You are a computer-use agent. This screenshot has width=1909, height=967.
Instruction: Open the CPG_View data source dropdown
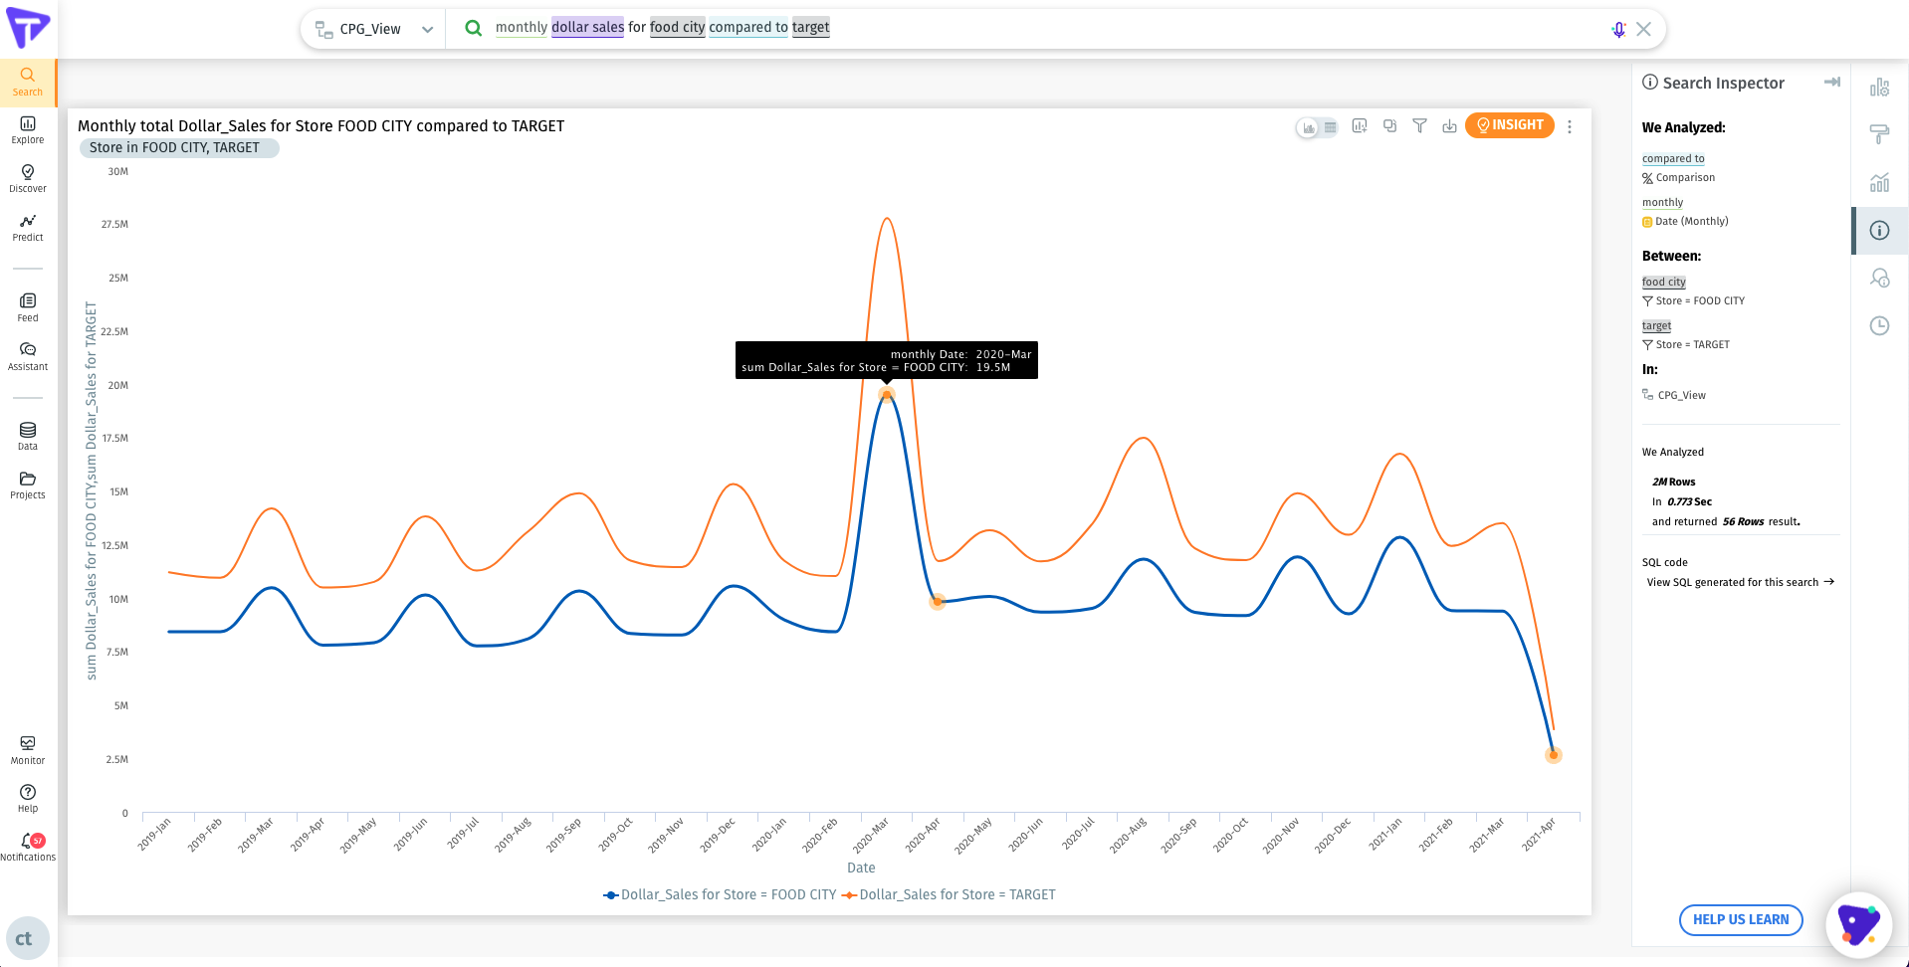tap(373, 29)
